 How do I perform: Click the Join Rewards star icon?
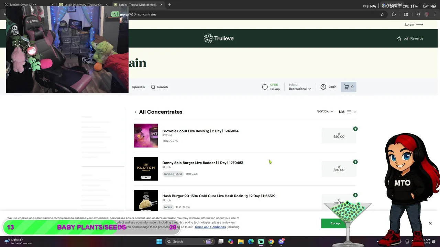tap(399, 38)
